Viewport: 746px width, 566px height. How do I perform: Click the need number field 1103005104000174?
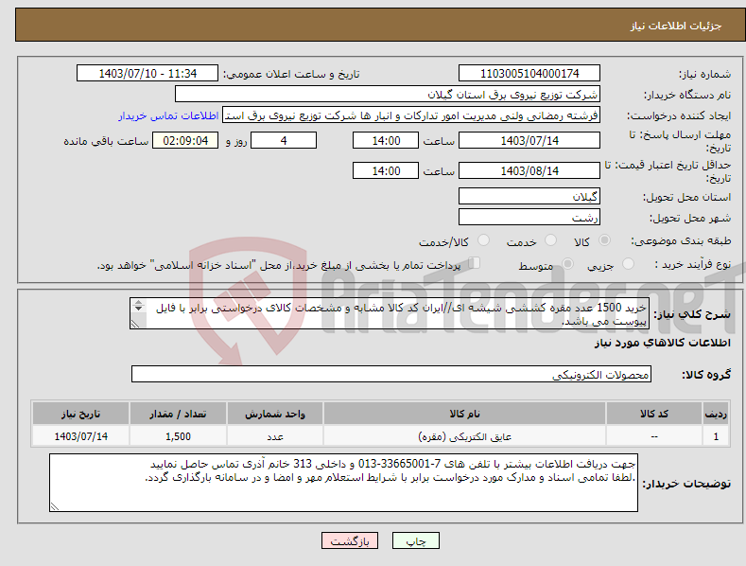pyautogui.click(x=529, y=74)
